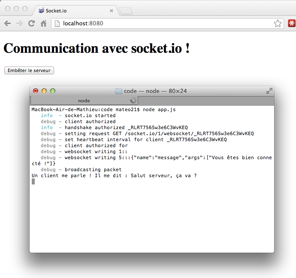This screenshot has height=278, width=296.
Task: Minimize the terminal with the yellow button
Action: (x=44, y=91)
